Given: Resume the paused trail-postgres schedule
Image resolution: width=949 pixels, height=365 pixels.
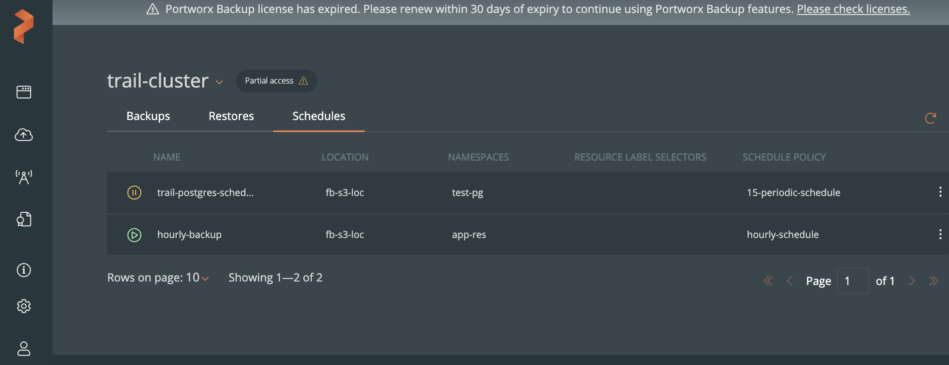Looking at the screenshot, I should 134,192.
